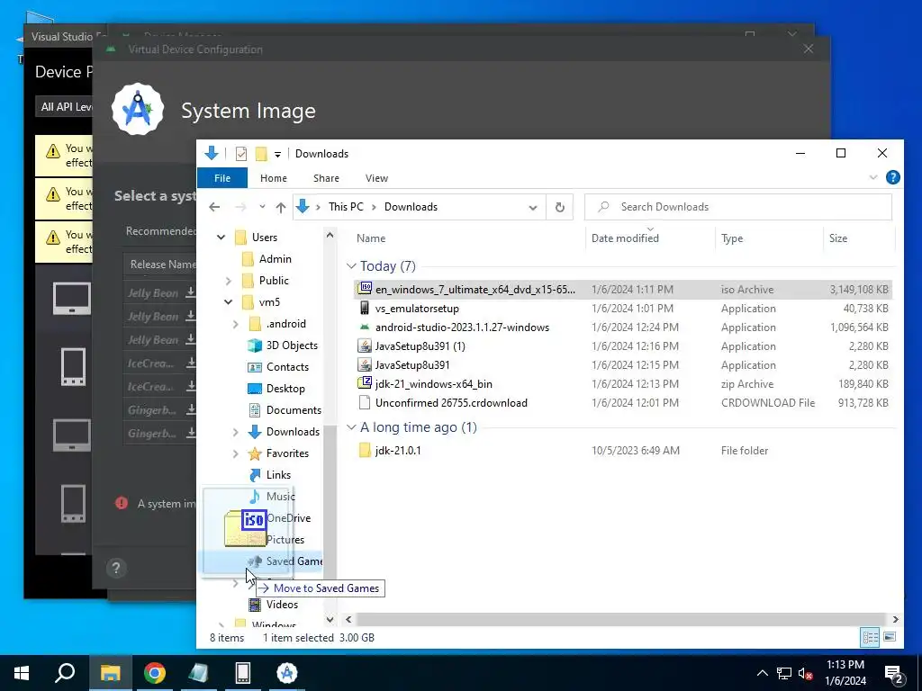922x691 pixels.
Task: Open notification center in system tray
Action: tap(894, 674)
